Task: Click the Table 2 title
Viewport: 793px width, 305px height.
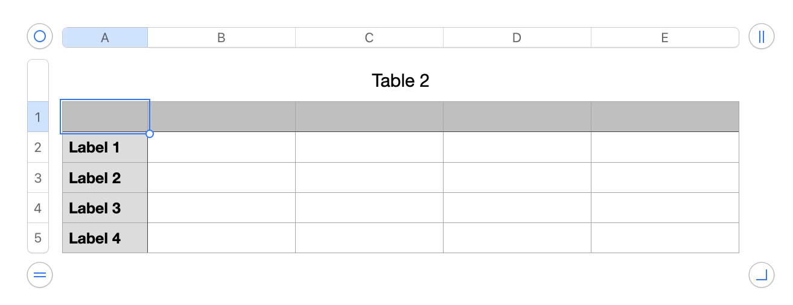Action: click(x=400, y=81)
